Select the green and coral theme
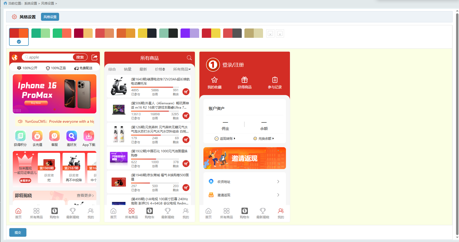The width and height of the screenshot is (459, 242). [x=62, y=33]
